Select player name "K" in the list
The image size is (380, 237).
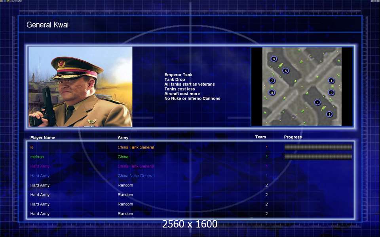(x=32, y=147)
